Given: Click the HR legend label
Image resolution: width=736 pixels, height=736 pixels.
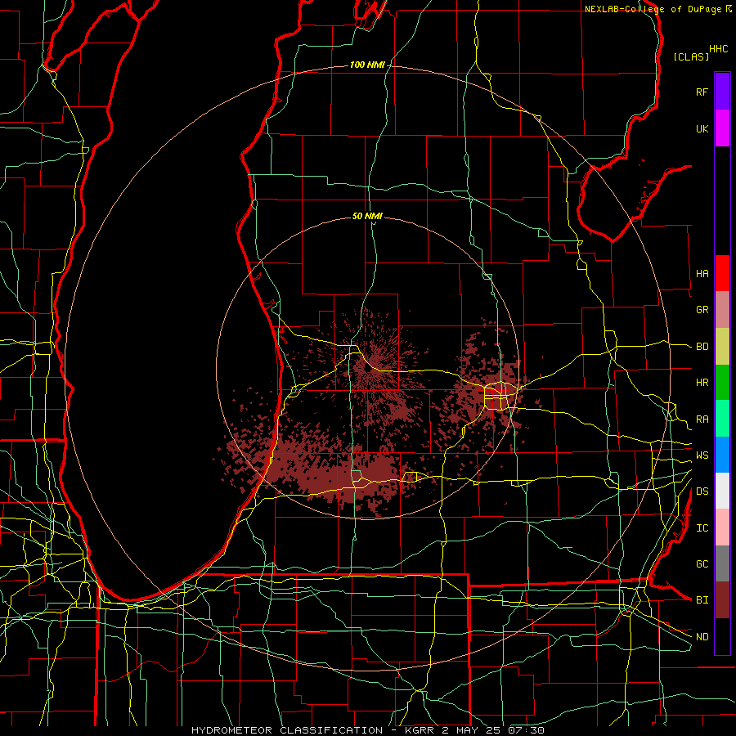Looking at the screenshot, I should coord(702,383).
